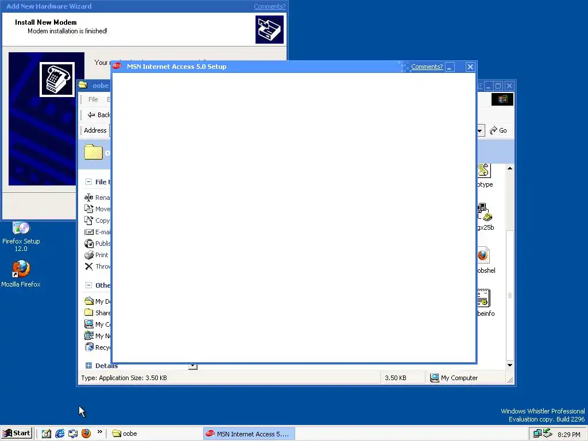This screenshot has width=588, height=441.
Task: Click the telephone image in hardware wizard
Action: 57,79
